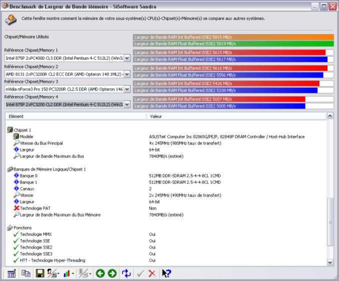Select the 'Non' value of Technologie PAT

(x=153, y=208)
